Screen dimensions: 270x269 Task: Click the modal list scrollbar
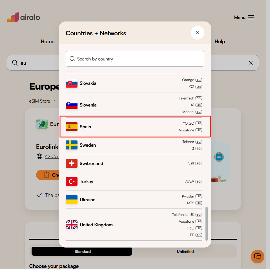(206, 223)
